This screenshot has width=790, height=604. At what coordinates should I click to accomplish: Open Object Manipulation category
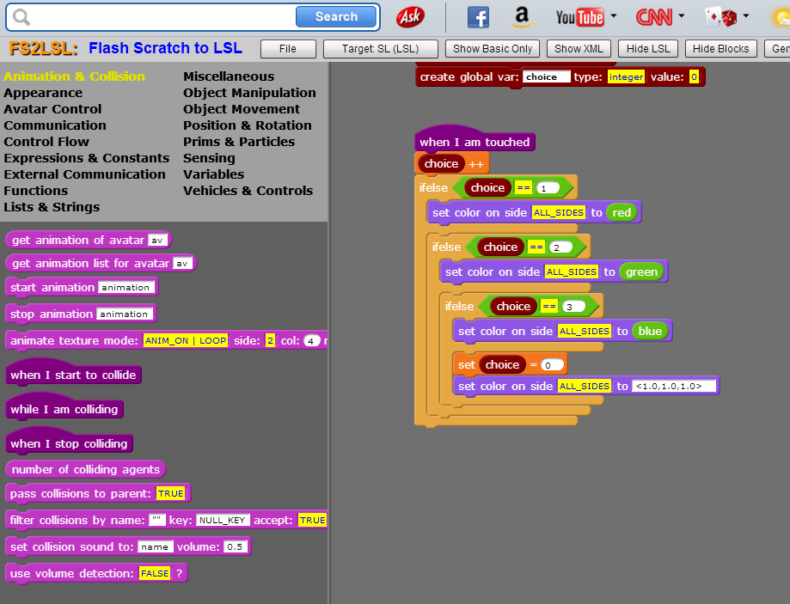tap(249, 93)
